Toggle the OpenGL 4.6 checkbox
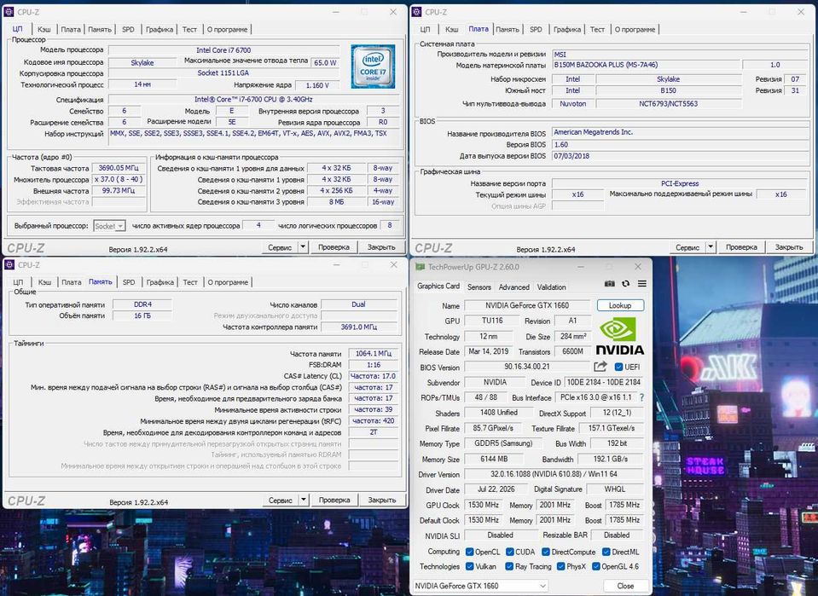This screenshot has width=818, height=596. click(595, 566)
